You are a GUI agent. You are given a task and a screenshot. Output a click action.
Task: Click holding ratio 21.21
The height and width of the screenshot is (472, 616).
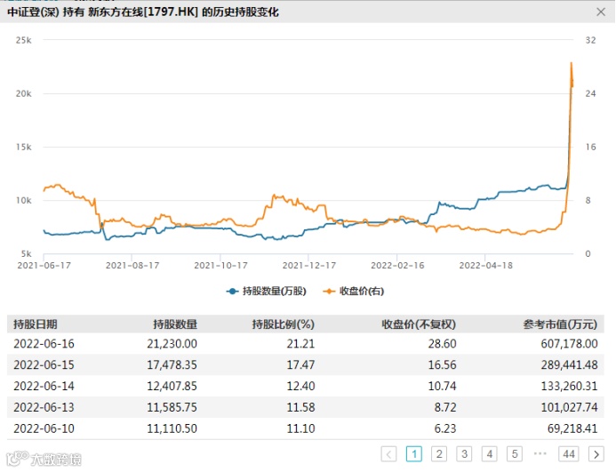(300, 344)
